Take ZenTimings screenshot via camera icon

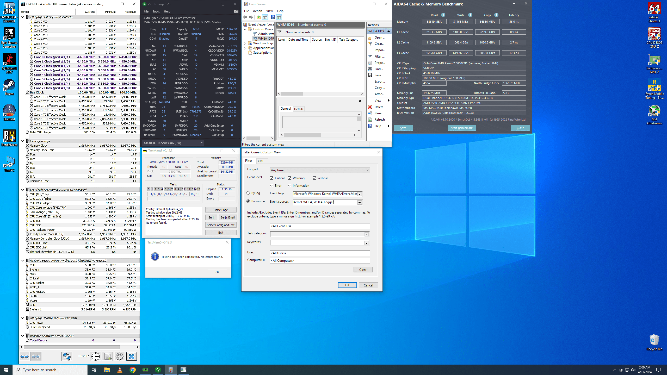tap(236, 11)
